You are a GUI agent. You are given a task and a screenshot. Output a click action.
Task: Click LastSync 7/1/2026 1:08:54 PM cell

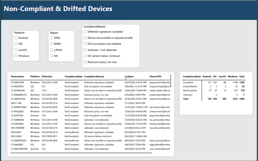[x=135, y=103]
